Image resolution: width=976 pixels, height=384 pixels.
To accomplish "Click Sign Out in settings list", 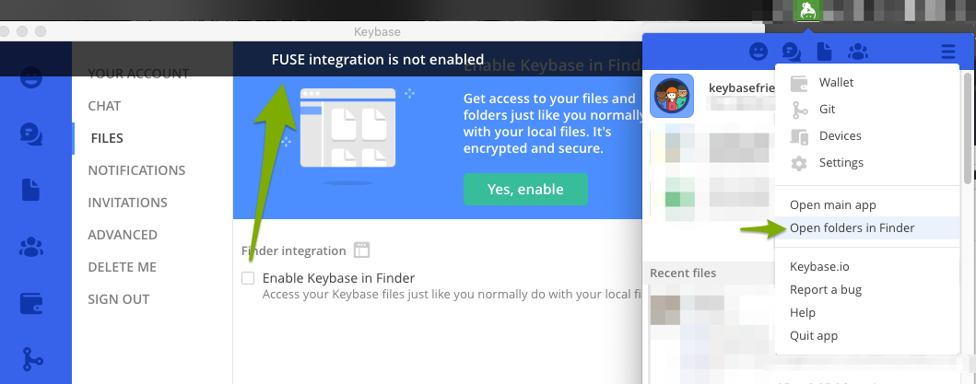I will pos(118,299).
